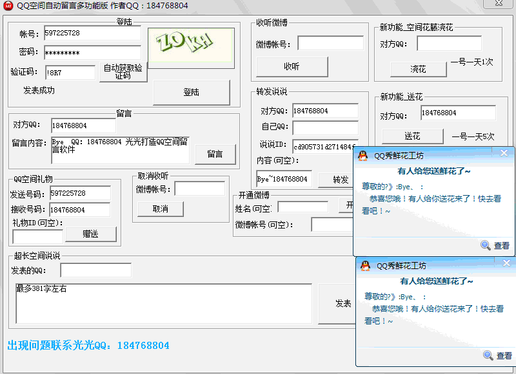Click the 留言 submit button
The width and height of the screenshot is (516, 374).
coord(215,154)
